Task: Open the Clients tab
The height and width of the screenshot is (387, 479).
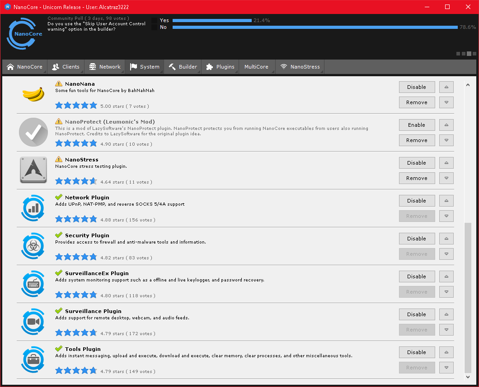Action: coord(66,67)
